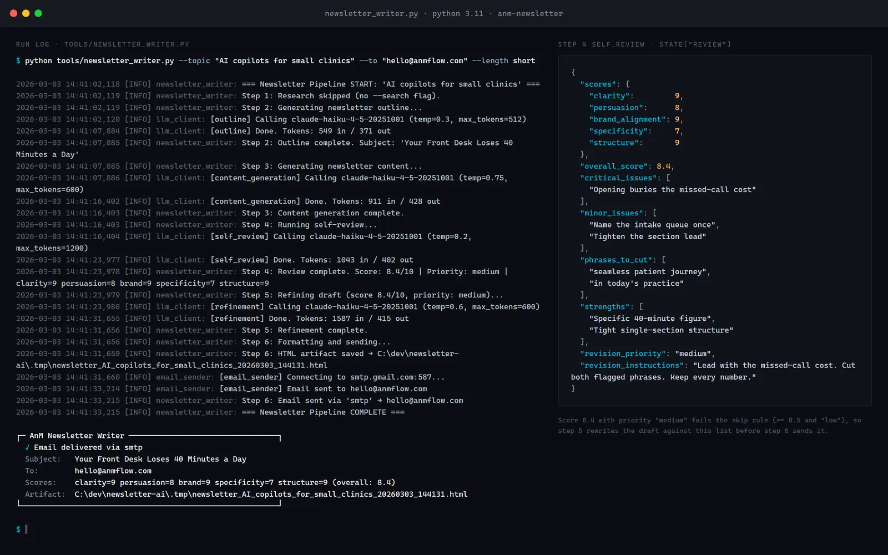Click the "Step 2: Generating newsletter outline..." line
This screenshot has height=555, width=888.
click(x=219, y=108)
